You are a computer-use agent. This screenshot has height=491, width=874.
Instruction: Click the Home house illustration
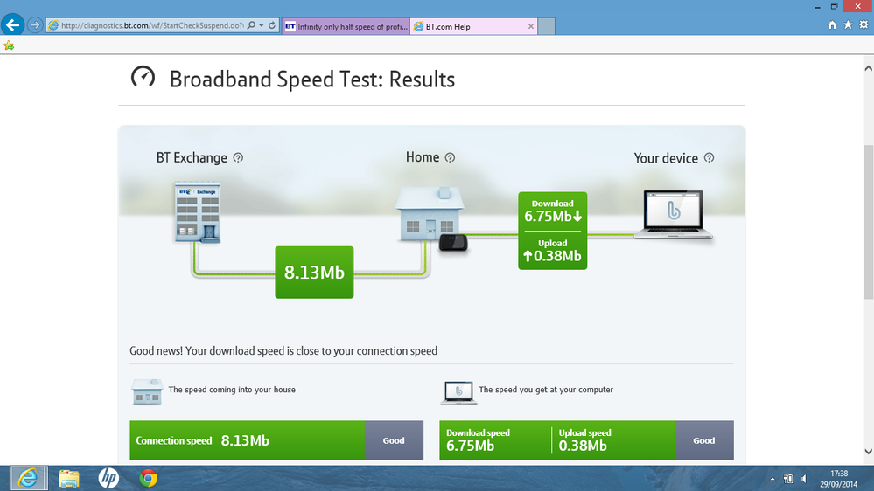click(x=430, y=214)
